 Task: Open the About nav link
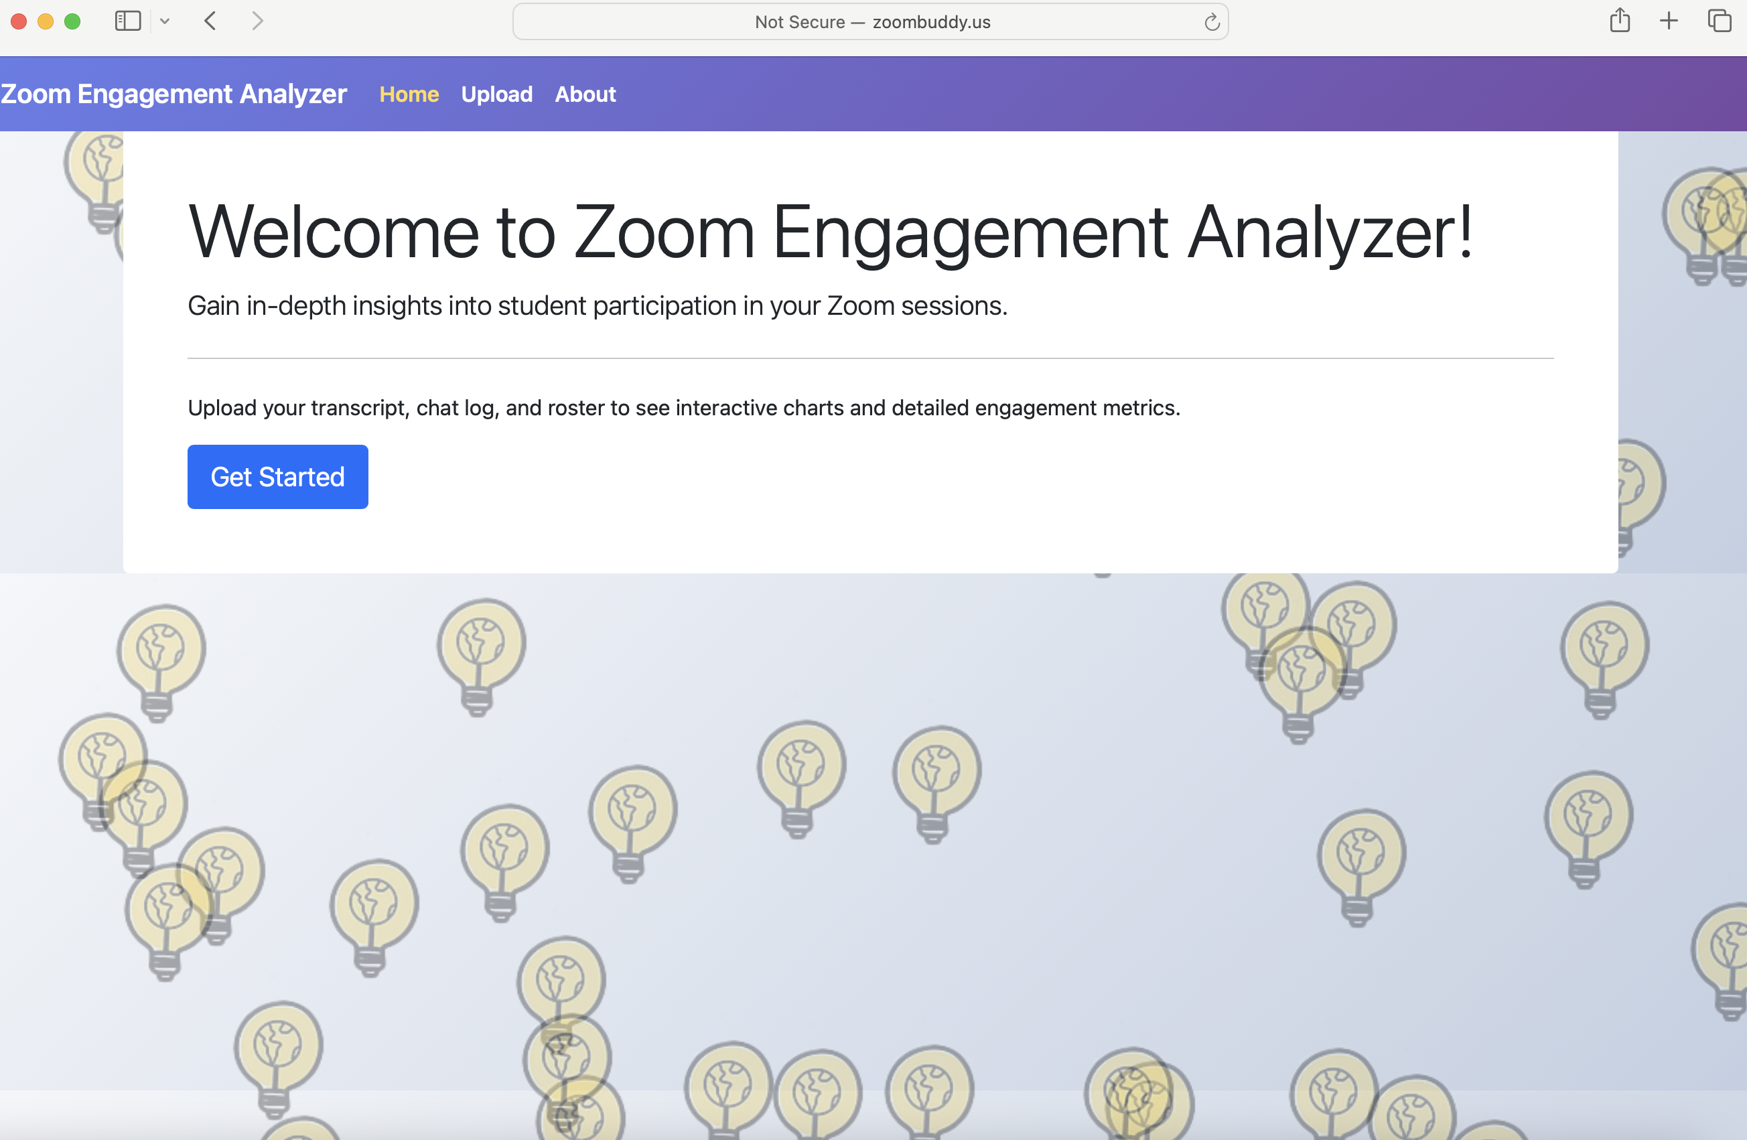pyautogui.click(x=585, y=94)
